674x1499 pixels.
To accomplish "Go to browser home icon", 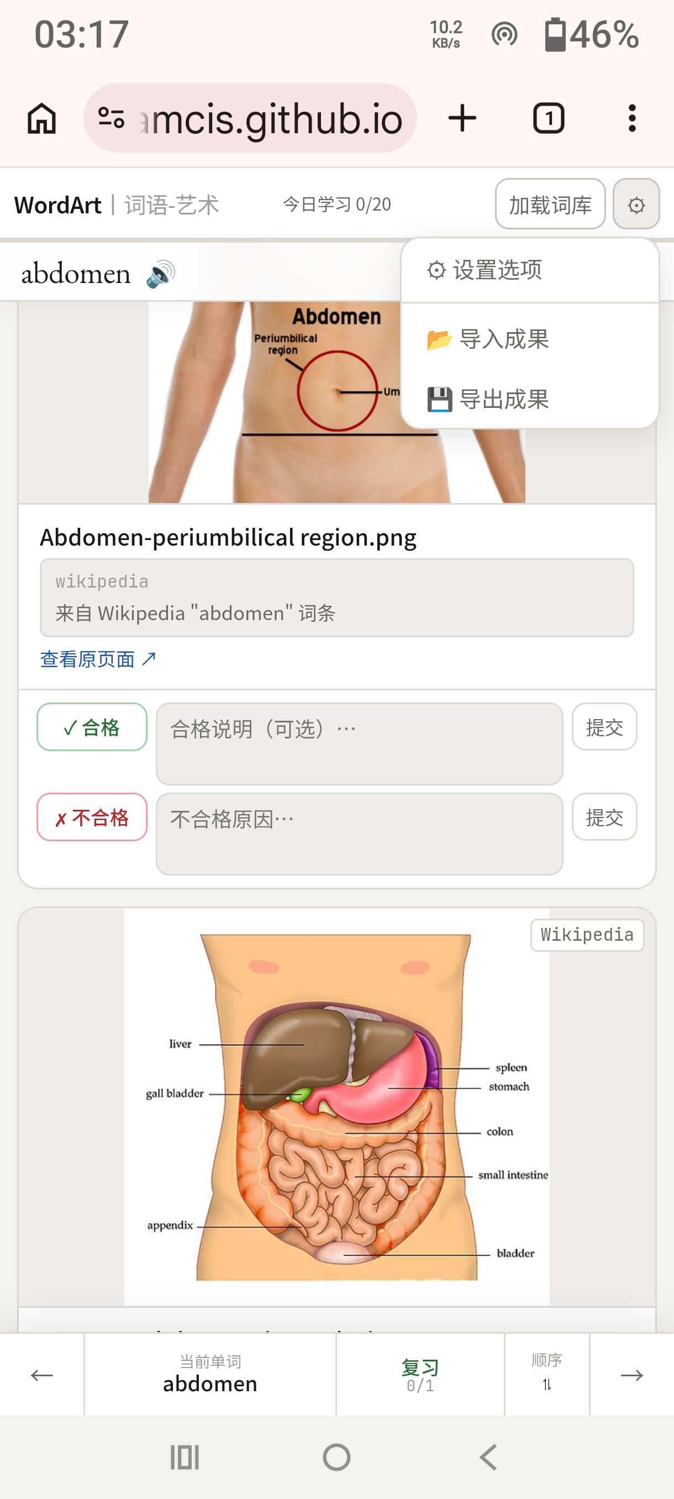I will (x=42, y=118).
